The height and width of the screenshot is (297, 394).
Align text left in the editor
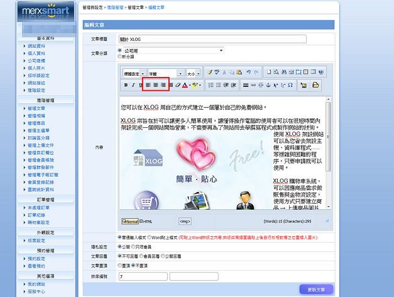148,85
